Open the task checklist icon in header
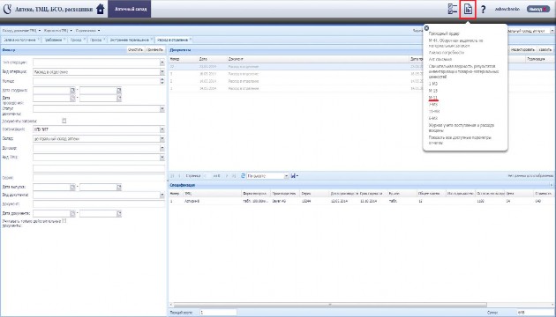The height and width of the screenshot is (317, 556). point(453,9)
